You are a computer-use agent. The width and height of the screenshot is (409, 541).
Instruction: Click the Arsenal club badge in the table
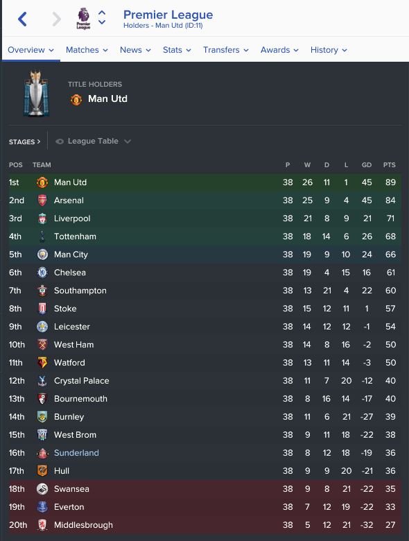coord(42,200)
